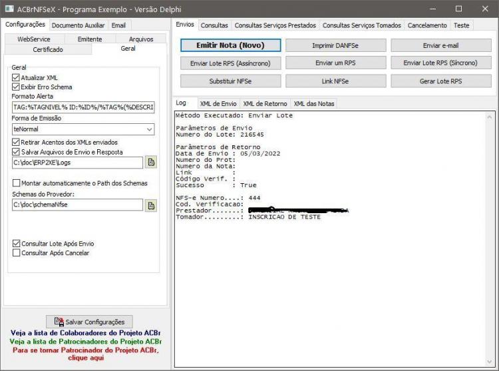Select the WebService tab

coord(34,39)
